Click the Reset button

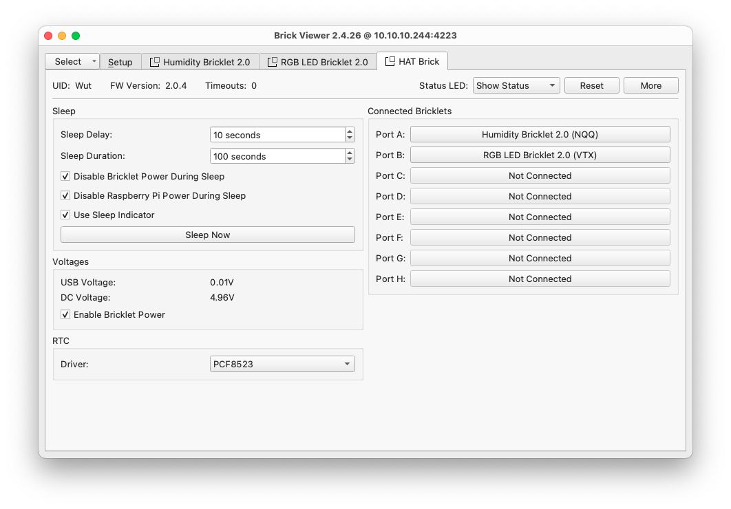591,85
